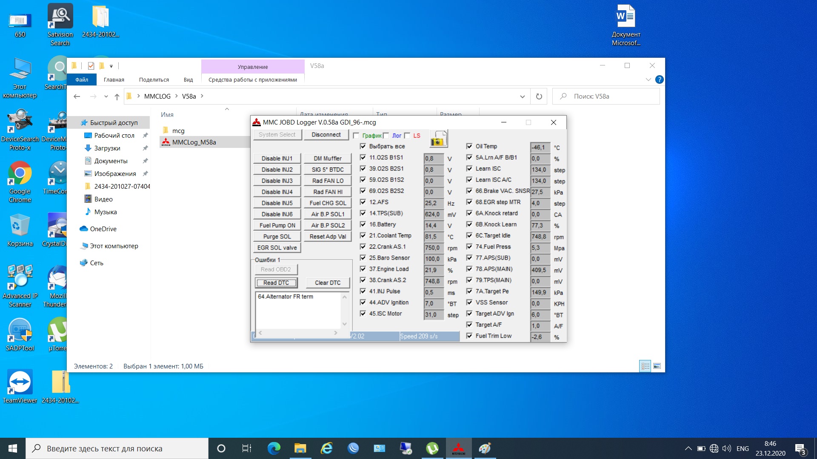817x459 pixels.
Task: Go up one folder level in Explorer
Action: [x=117, y=96]
